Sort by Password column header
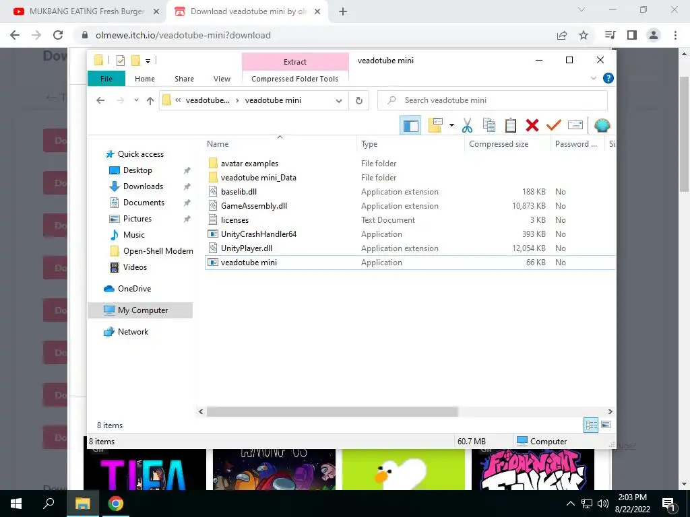Image resolution: width=690 pixels, height=517 pixels. (577, 144)
